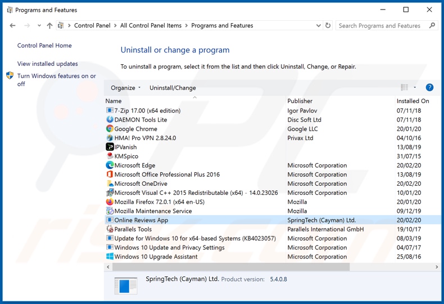Open View installed updates link

(x=48, y=64)
